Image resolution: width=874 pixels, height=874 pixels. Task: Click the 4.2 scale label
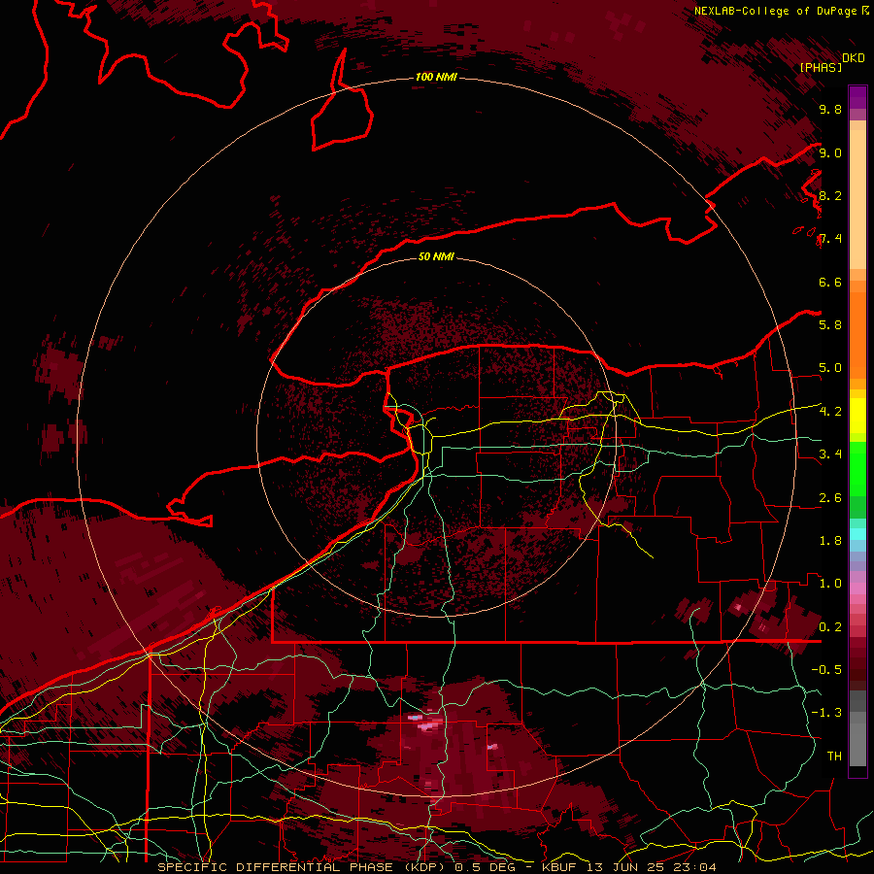(830, 412)
